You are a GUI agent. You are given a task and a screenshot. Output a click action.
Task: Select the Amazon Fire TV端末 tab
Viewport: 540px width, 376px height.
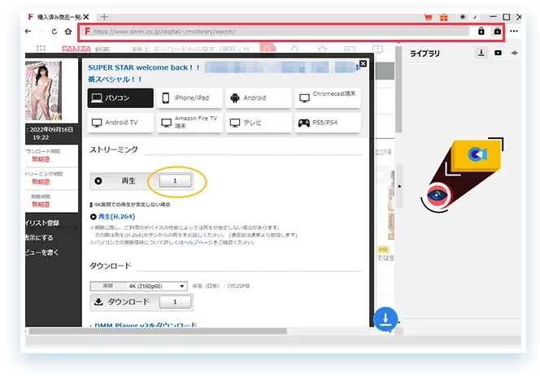tap(189, 123)
